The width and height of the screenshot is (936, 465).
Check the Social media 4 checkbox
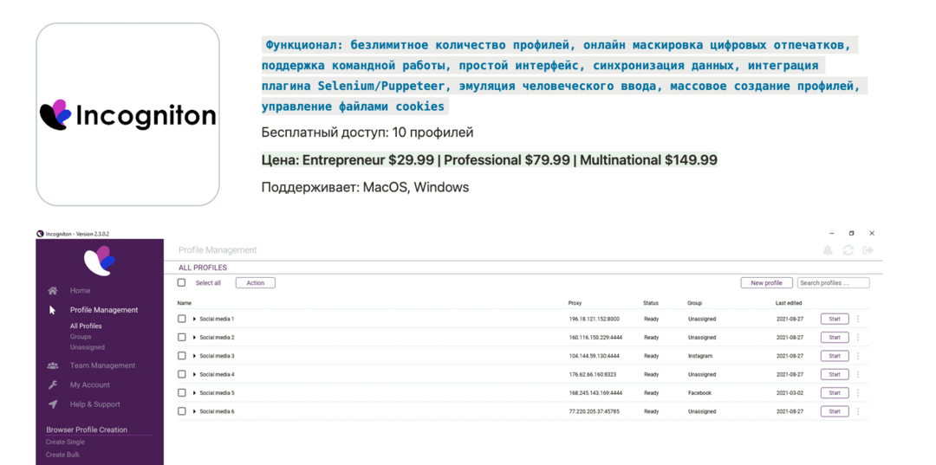click(181, 374)
